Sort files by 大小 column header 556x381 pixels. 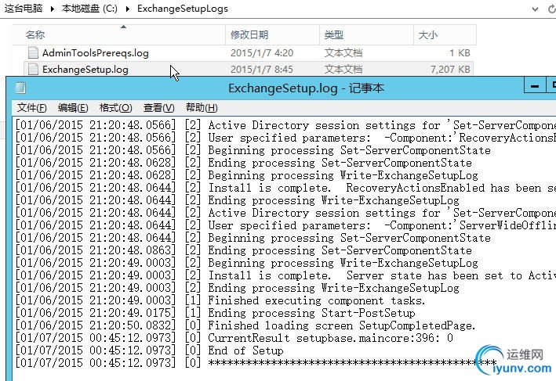coord(445,34)
